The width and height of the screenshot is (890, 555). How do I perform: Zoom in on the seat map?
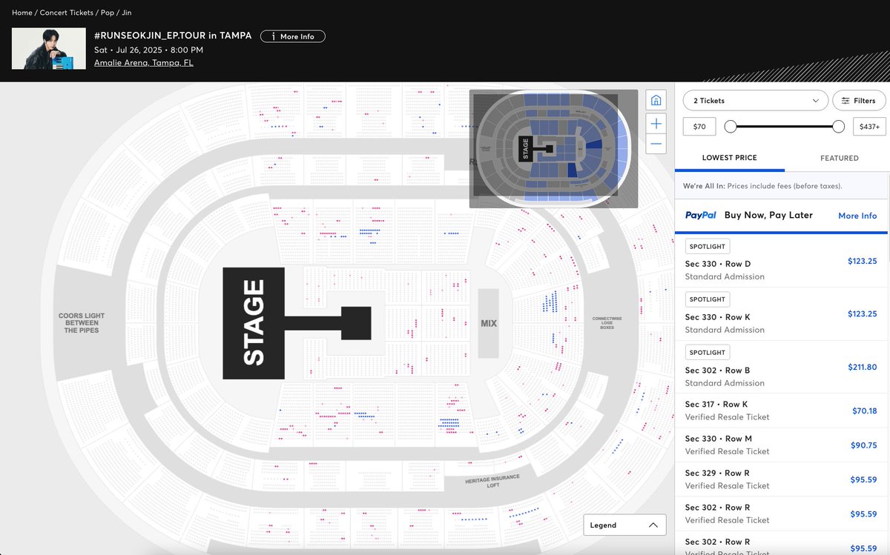pyautogui.click(x=656, y=123)
